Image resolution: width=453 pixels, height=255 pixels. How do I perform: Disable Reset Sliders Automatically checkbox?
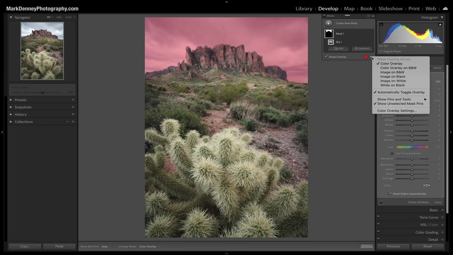390,194
